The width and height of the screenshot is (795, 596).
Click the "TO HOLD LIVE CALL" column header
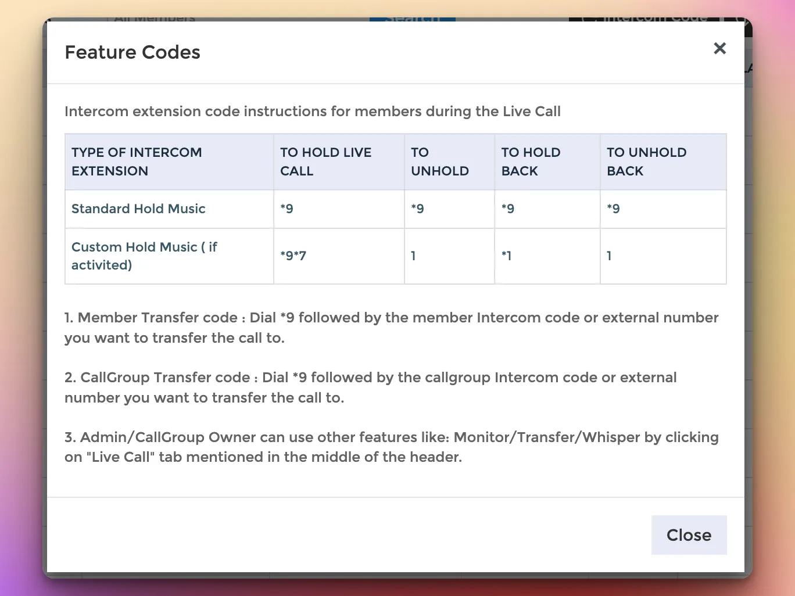click(339, 162)
